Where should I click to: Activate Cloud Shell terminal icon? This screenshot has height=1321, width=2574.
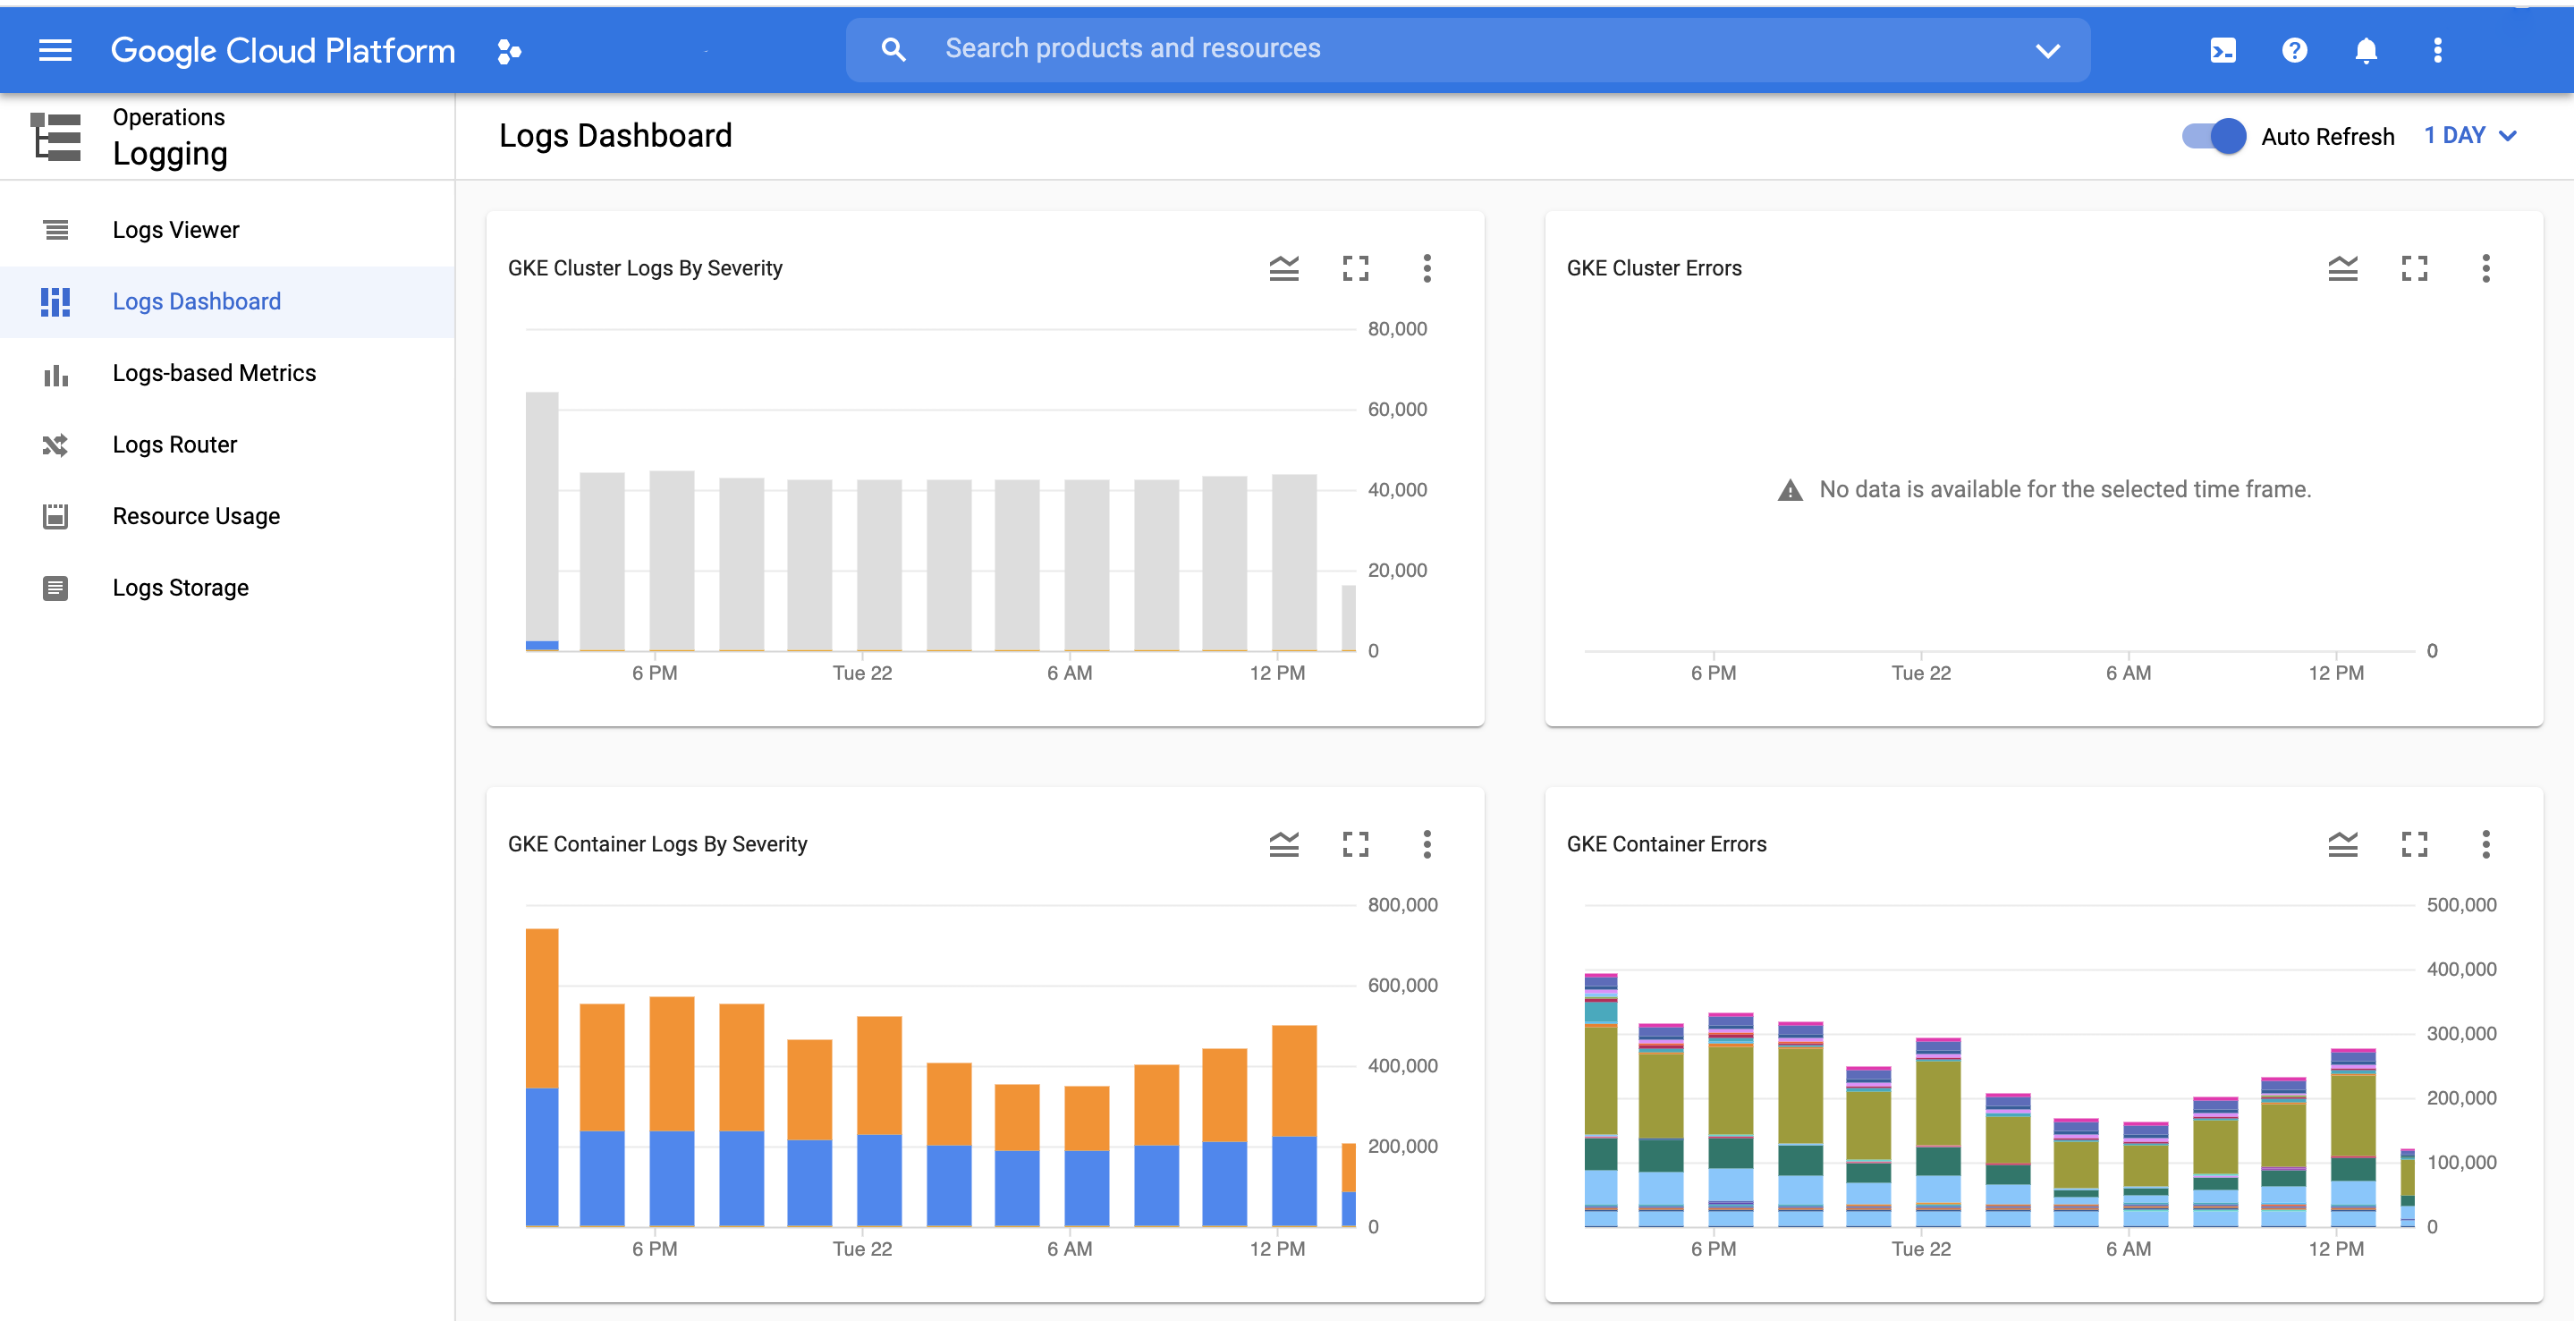[2223, 50]
